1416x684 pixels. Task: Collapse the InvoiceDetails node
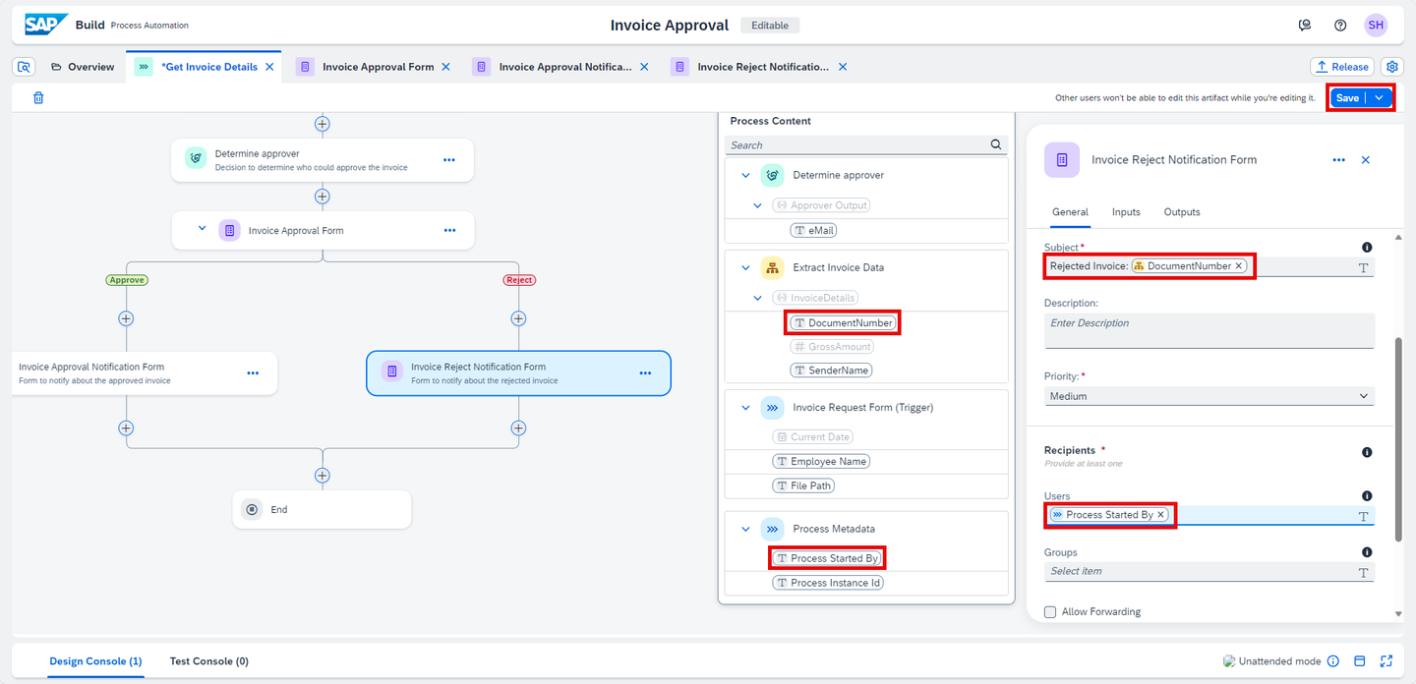(757, 298)
